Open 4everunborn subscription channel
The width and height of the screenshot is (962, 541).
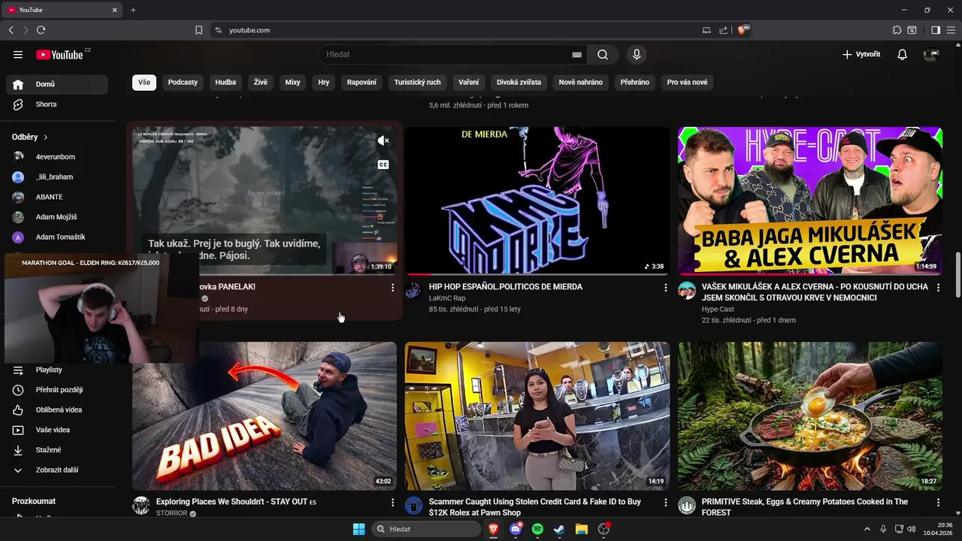coord(57,157)
